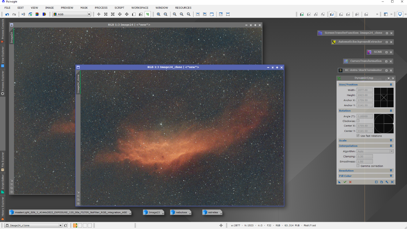Enable the Gamma correction checkbox
The image size is (407, 229).
pos(358,166)
